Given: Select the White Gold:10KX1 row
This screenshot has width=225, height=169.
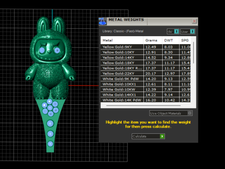Looking at the screenshot, I should 146,84.
